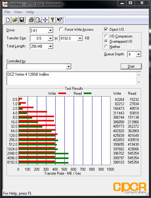Expand the Drive dropdown

(x=50, y=30)
